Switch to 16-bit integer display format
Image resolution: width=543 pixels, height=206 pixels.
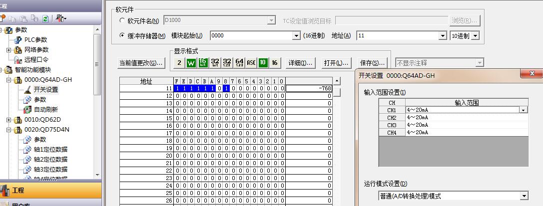(x=203, y=63)
